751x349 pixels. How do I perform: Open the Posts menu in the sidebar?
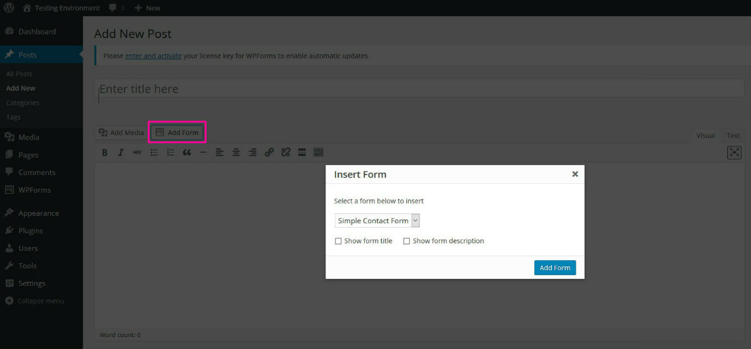coord(41,54)
